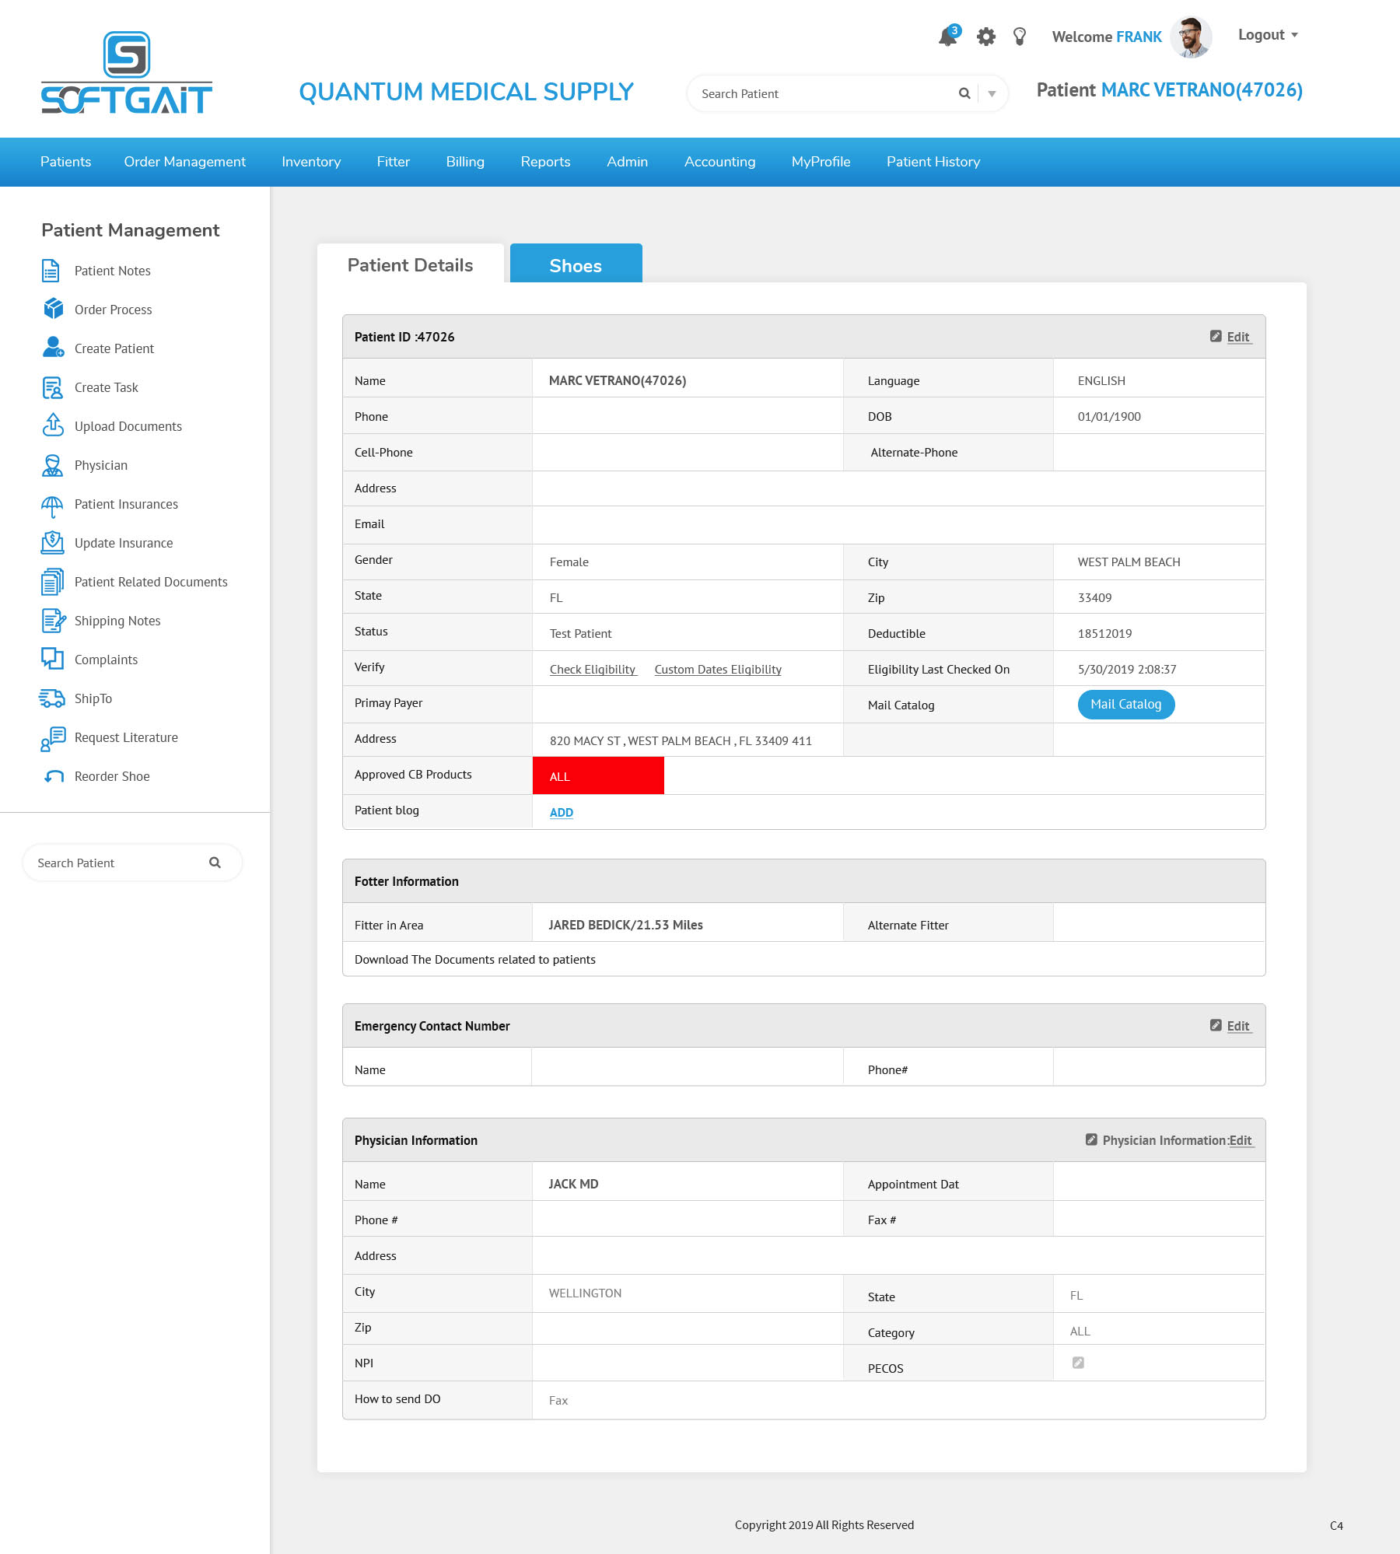Image resolution: width=1400 pixels, height=1554 pixels.
Task: Click Edit link in Patient ID header
Action: tap(1239, 337)
